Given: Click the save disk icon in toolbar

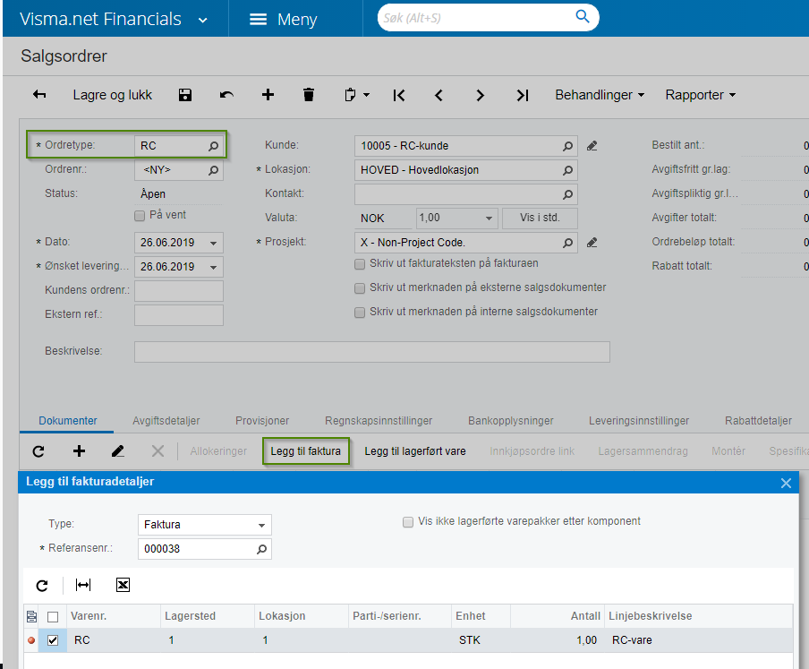Looking at the screenshot, I should coord(185,95).
